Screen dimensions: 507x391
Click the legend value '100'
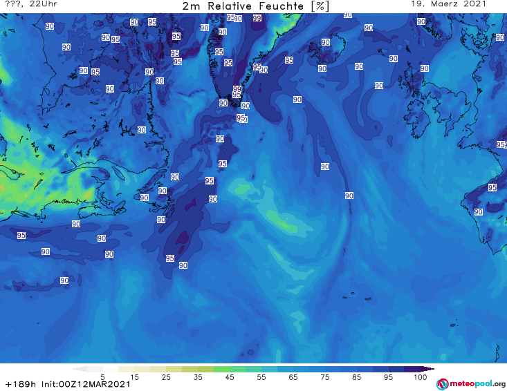421,377
